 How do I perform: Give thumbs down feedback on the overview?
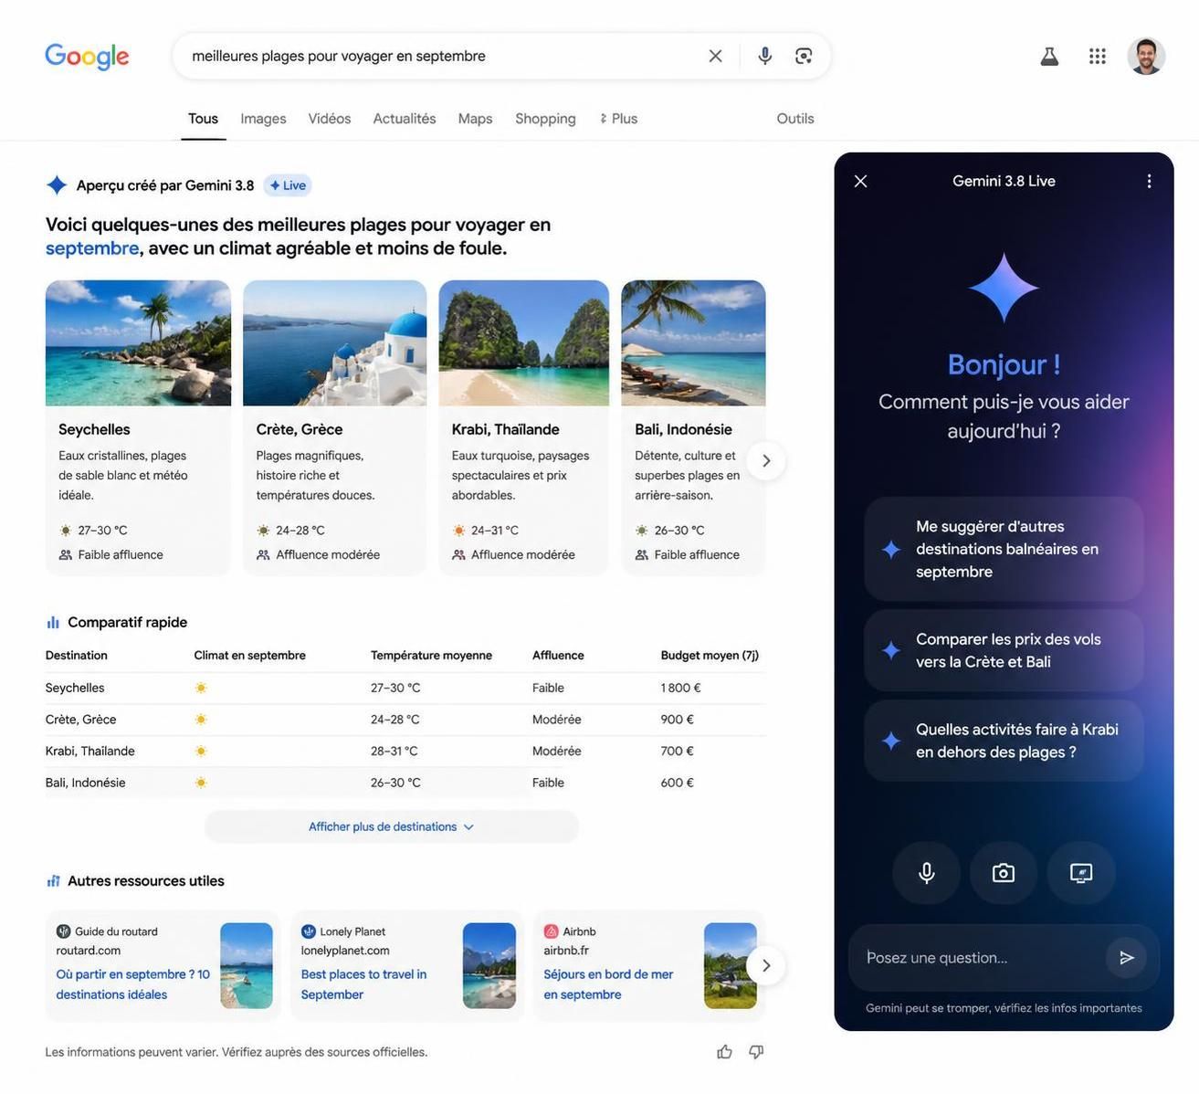756,1052
